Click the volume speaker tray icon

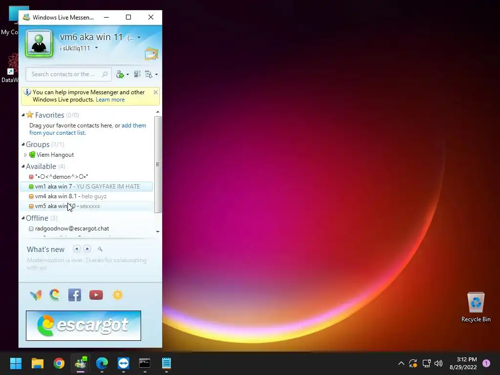point(438,363)
